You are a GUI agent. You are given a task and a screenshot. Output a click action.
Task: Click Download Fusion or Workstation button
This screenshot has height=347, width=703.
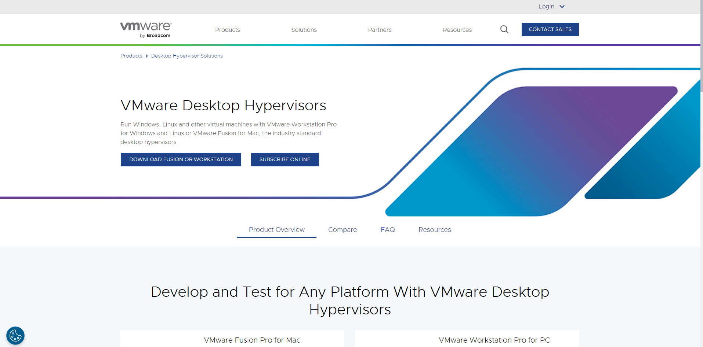[x=181, y=159]
